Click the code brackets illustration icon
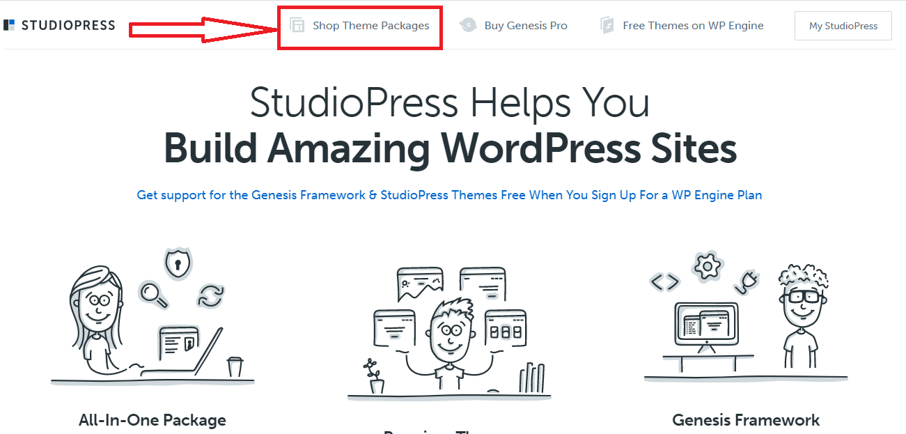Viewport: 906px width, 434px height. (665, 282)
